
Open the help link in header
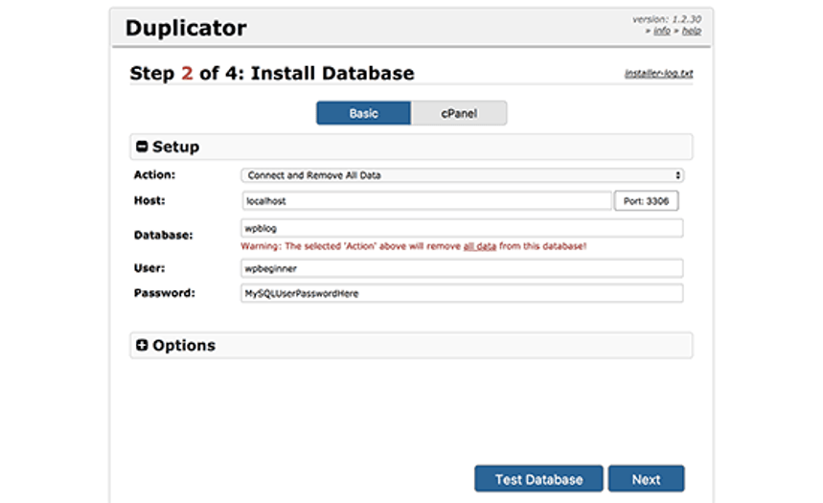(x=692, y=31)
